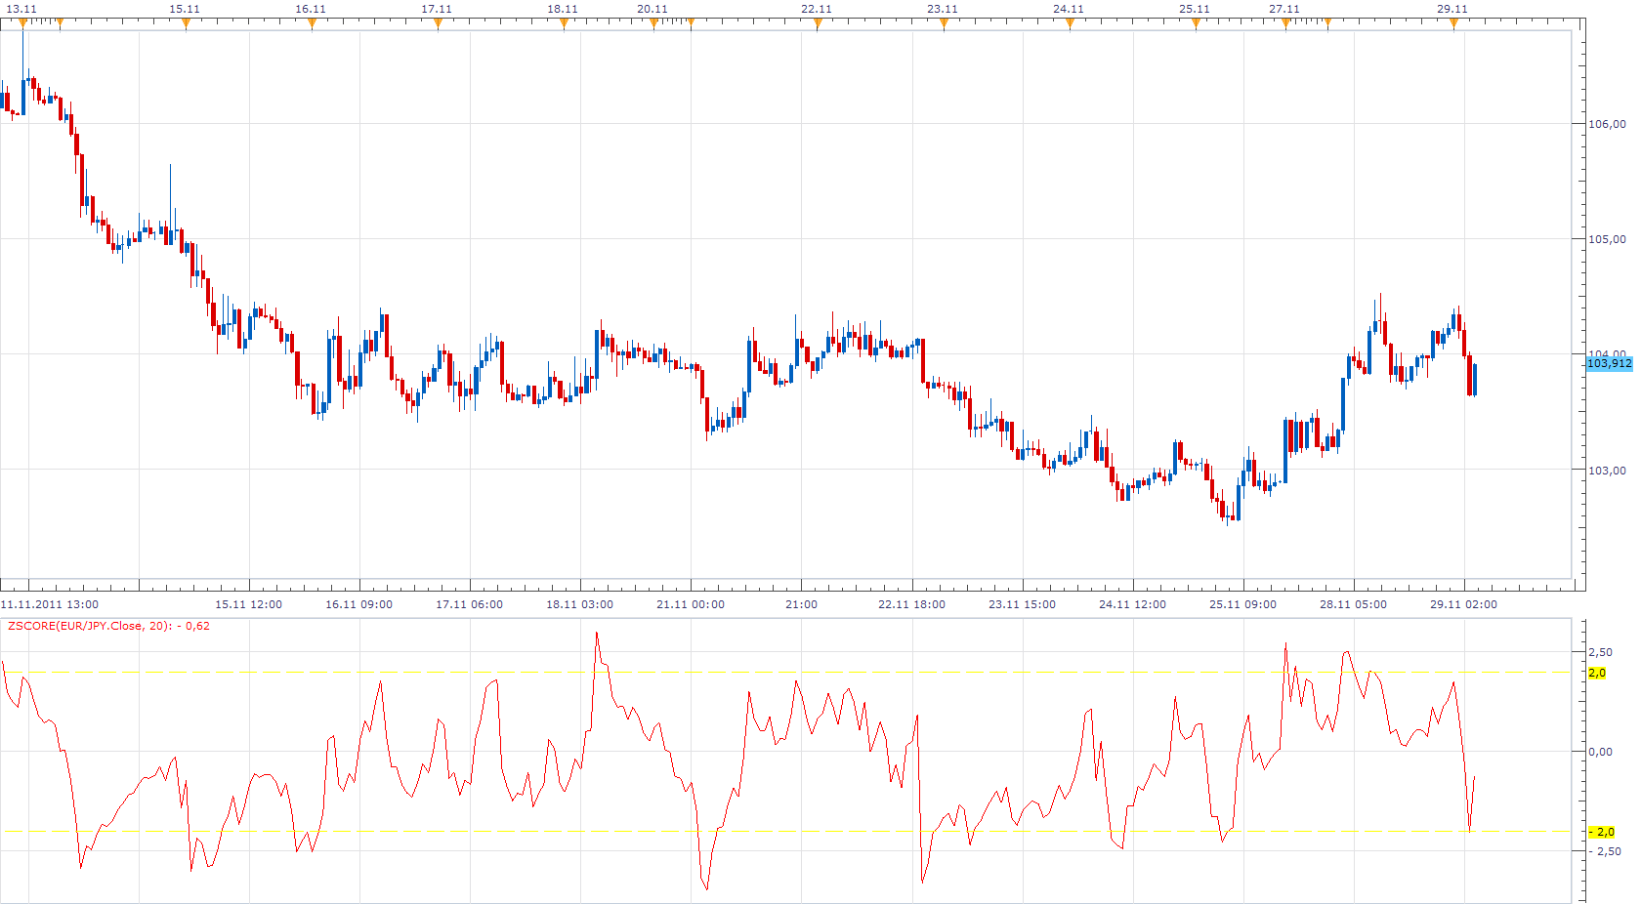Click the orange marker under 16.11
The height and width of the screenshot is (904, 1641).
(x=312, y=23)
